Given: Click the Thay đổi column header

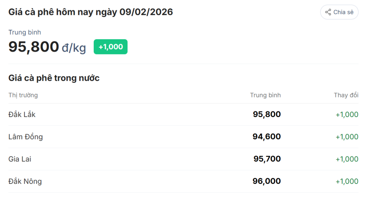Looking at the screenshot, I should point(346,95).
